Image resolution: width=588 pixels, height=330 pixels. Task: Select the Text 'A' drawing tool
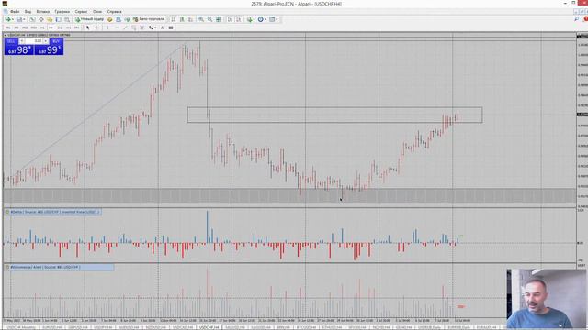(x=162, y=27)
